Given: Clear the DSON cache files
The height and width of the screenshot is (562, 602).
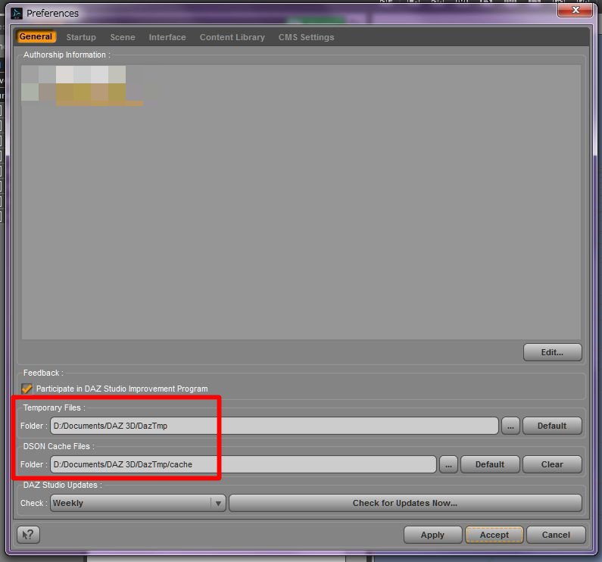Looking at the screenshot, I should 552,464.
